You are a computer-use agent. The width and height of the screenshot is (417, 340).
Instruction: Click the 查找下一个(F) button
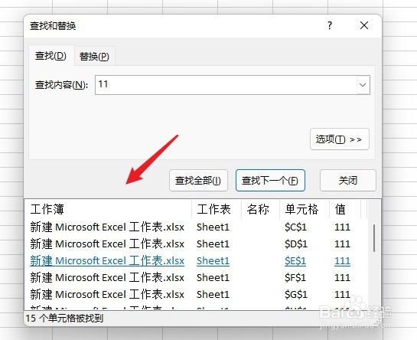coord(270,181)
